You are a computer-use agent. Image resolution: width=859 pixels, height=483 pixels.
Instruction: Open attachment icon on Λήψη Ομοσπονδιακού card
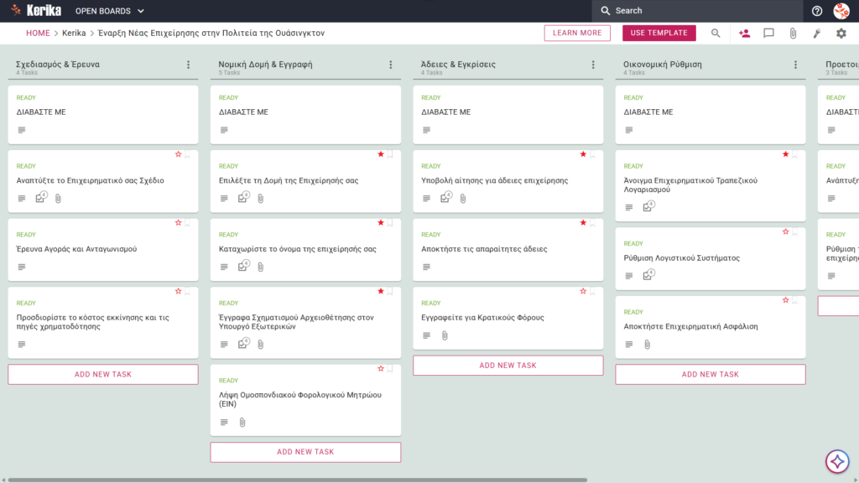(x=242, y=423)
